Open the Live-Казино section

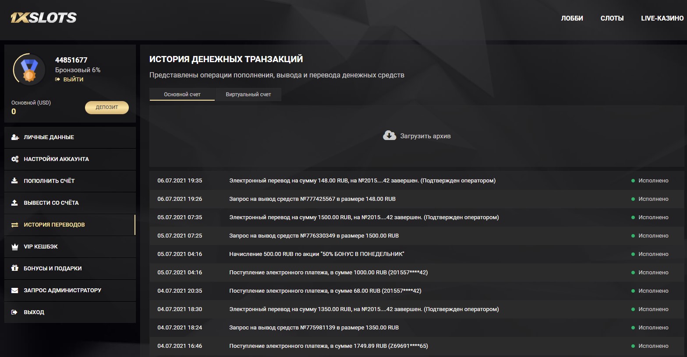pyautogui.click(x=662, y=18)
